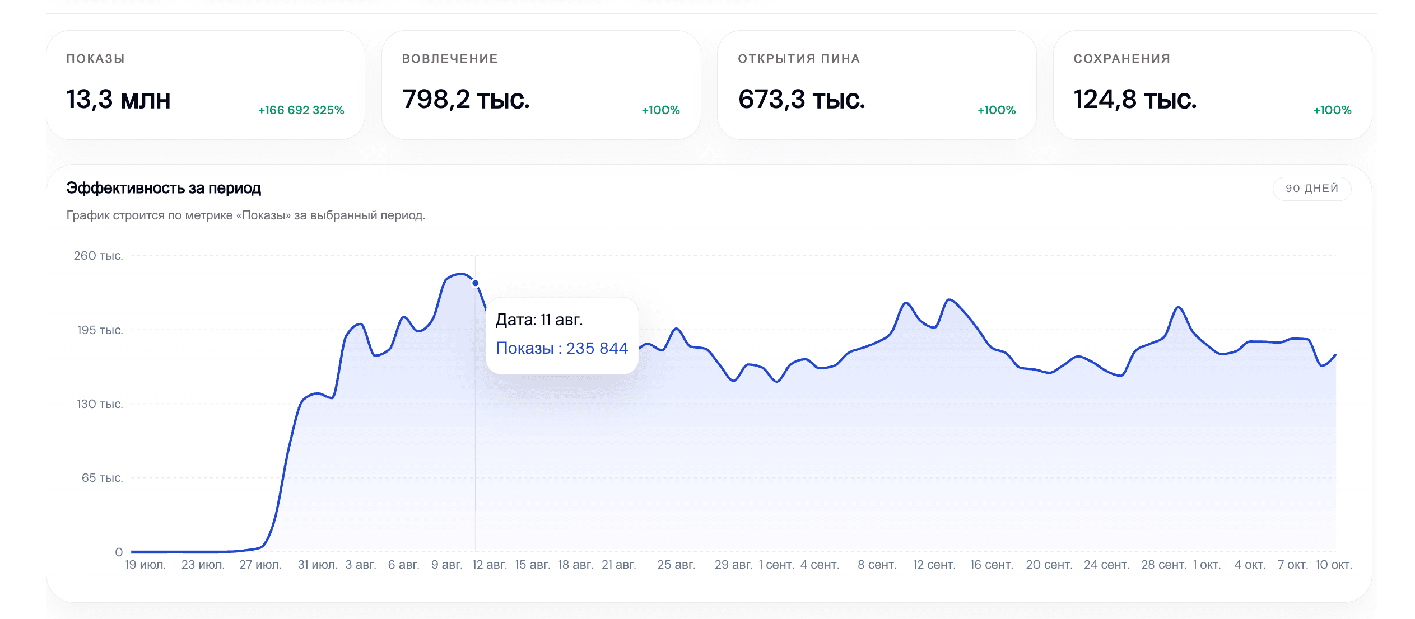This screenshot has height=619, width=1415.
Task: Click the +100% change under Вовлечение
Action: coord(660,110)
